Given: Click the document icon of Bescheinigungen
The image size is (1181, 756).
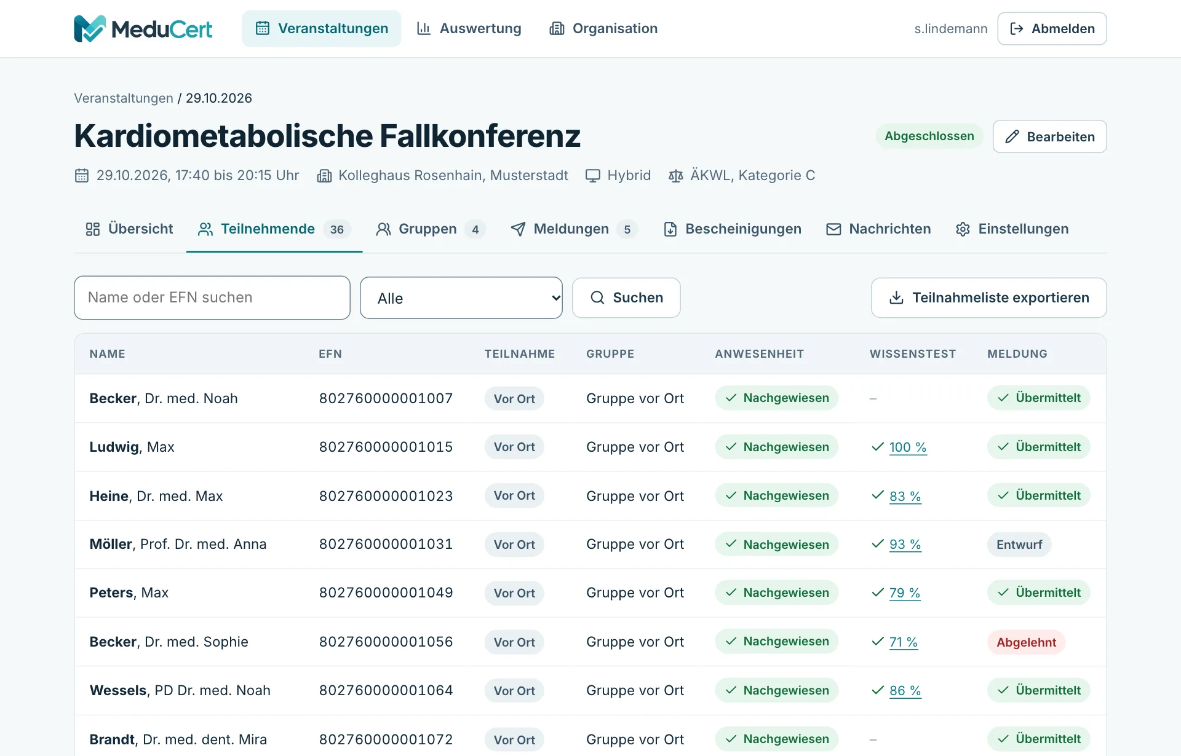Looking at the screenshot, I should click(670, 229).
